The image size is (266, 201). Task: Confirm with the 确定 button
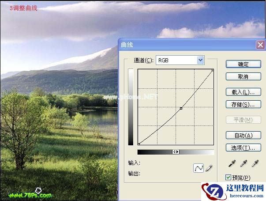pyautogui.click(x=243, y=64)
